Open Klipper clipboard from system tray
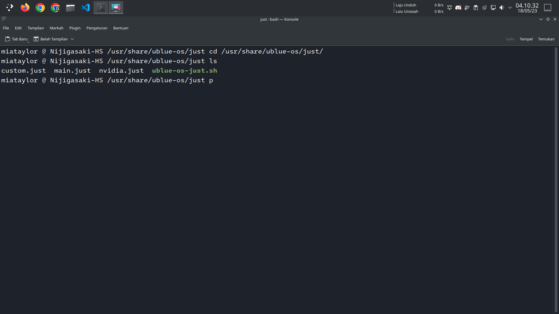 click(x=475, y=8)
